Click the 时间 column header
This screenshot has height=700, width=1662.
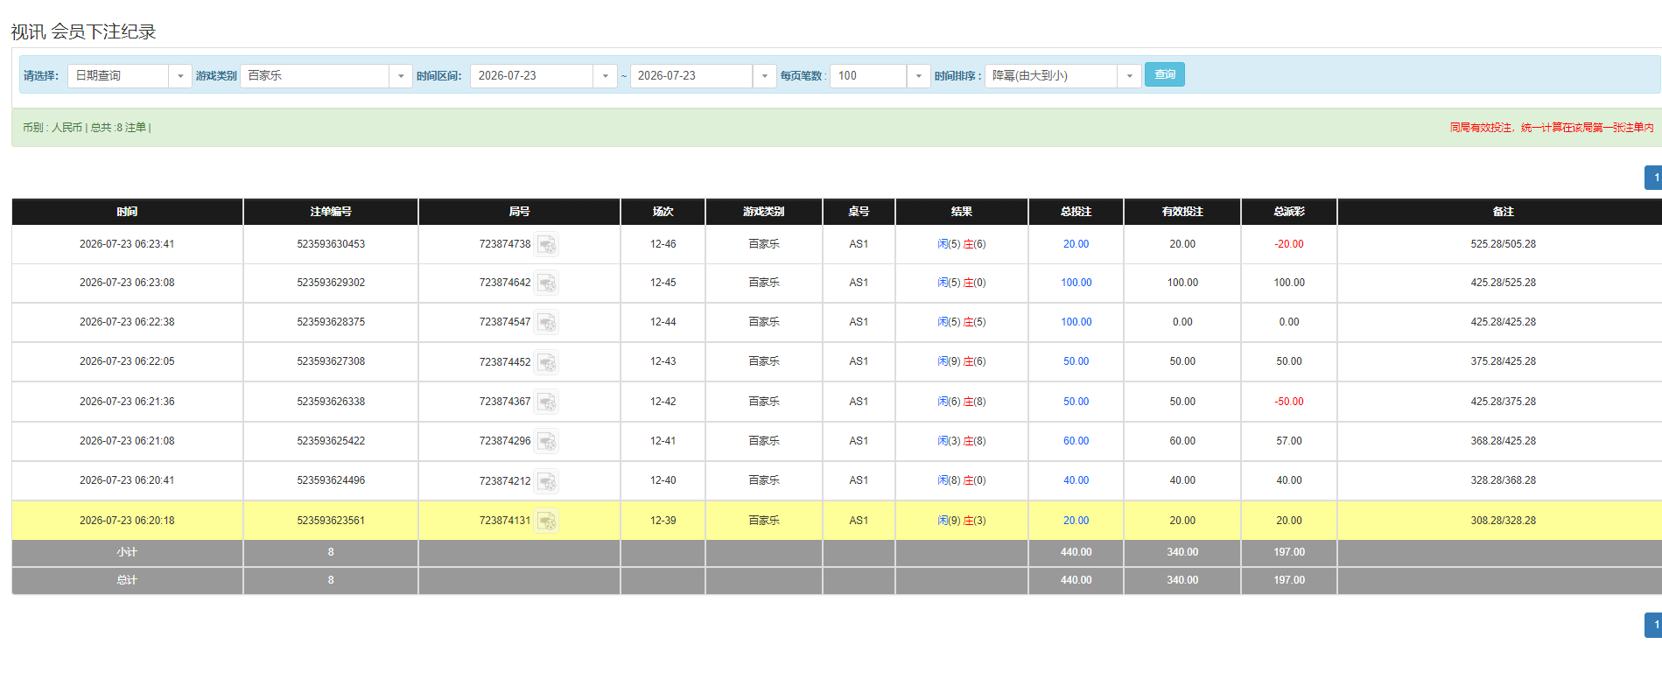click(x=127, y=212)
